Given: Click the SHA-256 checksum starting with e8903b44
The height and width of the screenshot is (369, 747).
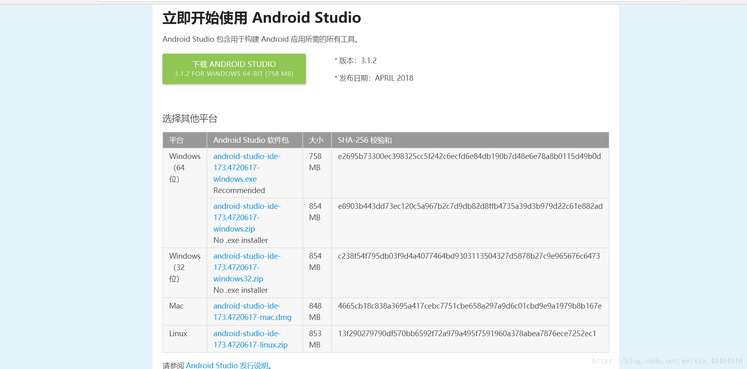Looking at the screenshot, I should tap(470, 206).
